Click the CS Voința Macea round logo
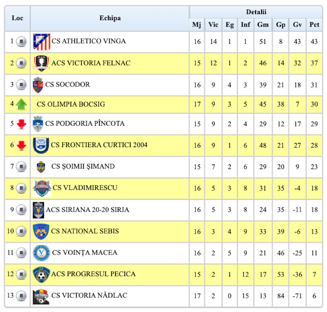Screen dimensions: 327x312 tap(41, 253)
